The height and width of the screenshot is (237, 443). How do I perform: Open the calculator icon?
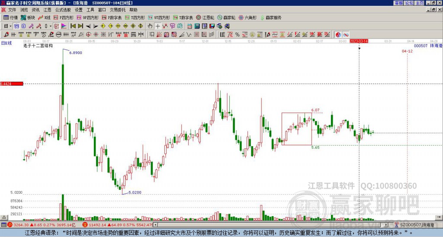click(x=197, y=26)
